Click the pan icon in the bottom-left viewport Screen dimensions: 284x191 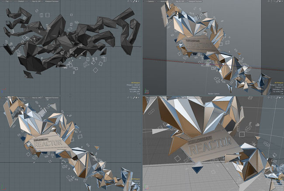coord(128,98)
